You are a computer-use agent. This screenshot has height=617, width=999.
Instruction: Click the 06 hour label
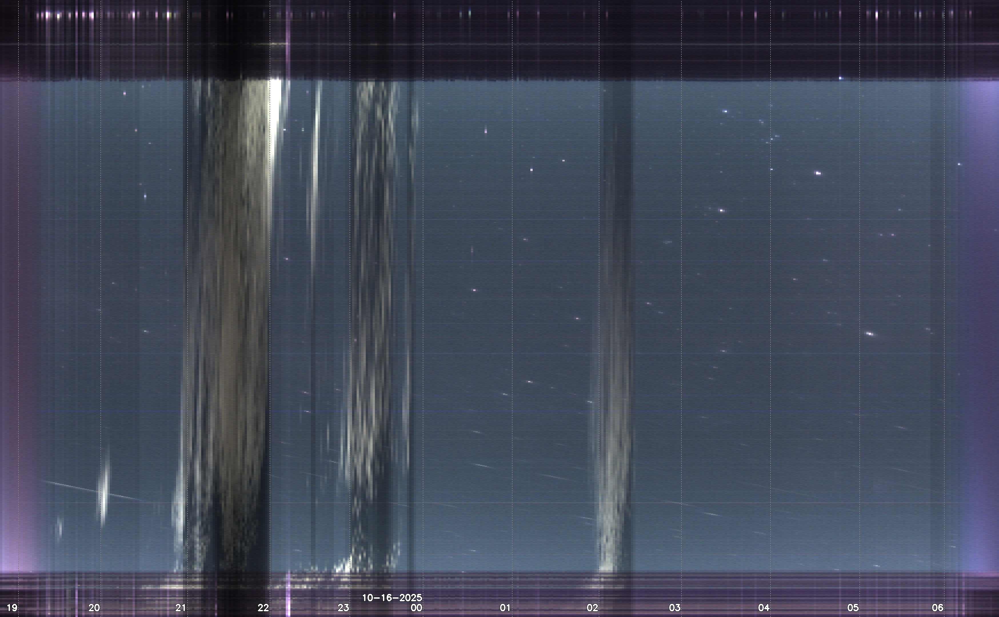(x=937, y=608)
